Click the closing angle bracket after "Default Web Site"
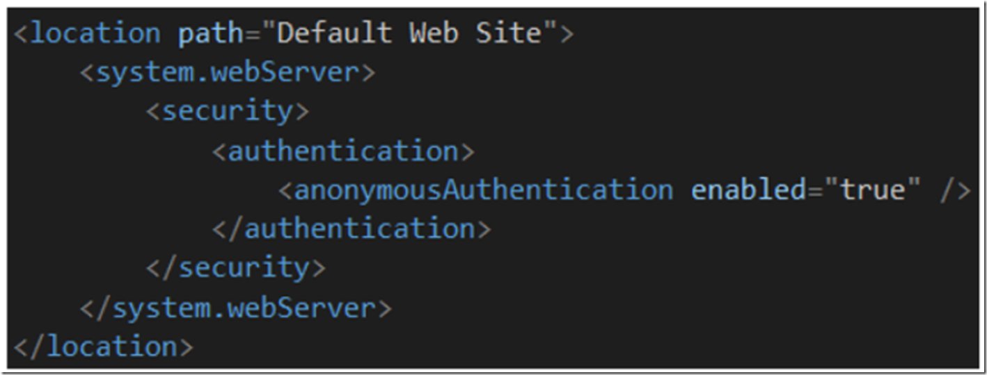987x375 pixels. pyautogui.click(x=567, y=35)
